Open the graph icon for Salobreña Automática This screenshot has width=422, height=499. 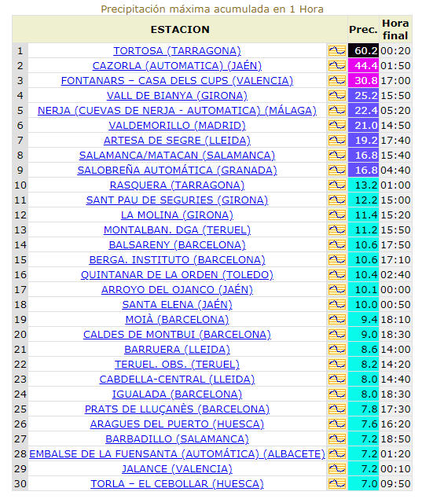coord(336,171)
